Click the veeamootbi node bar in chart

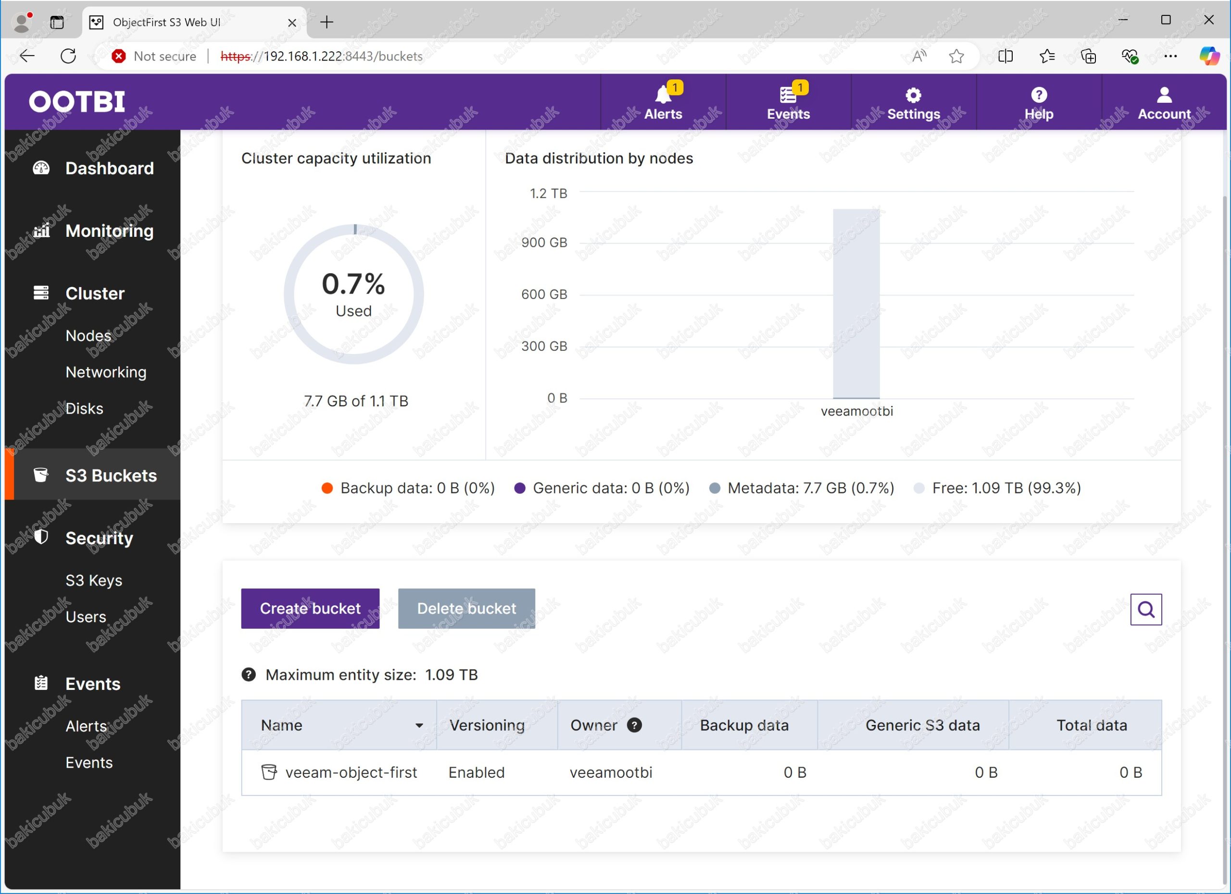click(x=856, y=304)
